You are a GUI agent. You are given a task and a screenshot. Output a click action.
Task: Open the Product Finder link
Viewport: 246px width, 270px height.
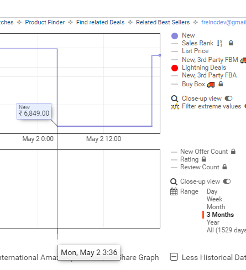click(45, 22)
